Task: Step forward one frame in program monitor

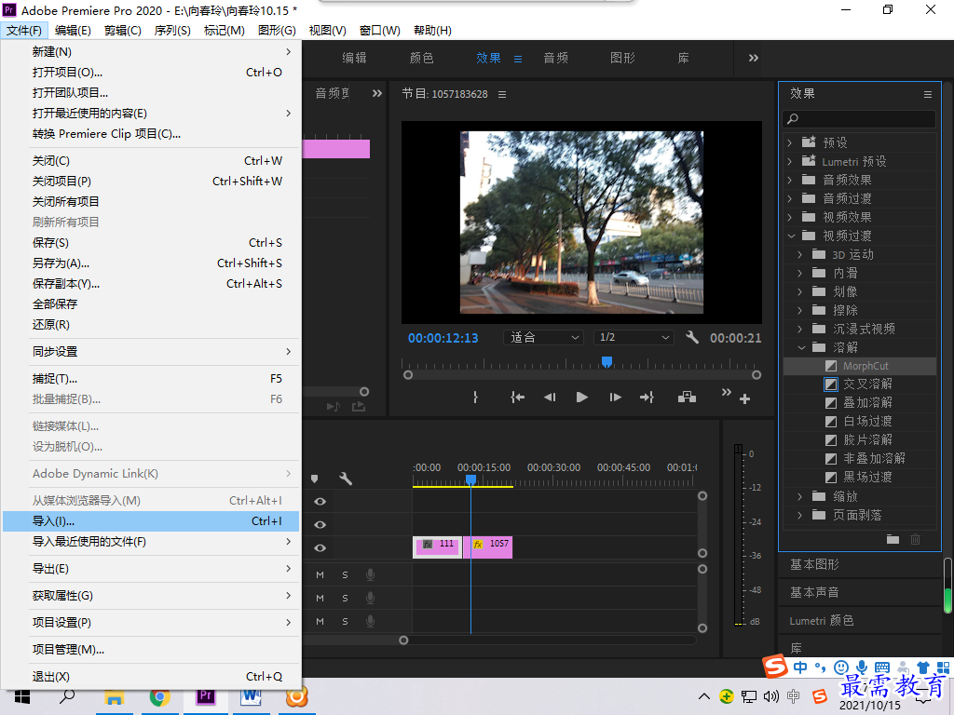Action: pos(615,397)
